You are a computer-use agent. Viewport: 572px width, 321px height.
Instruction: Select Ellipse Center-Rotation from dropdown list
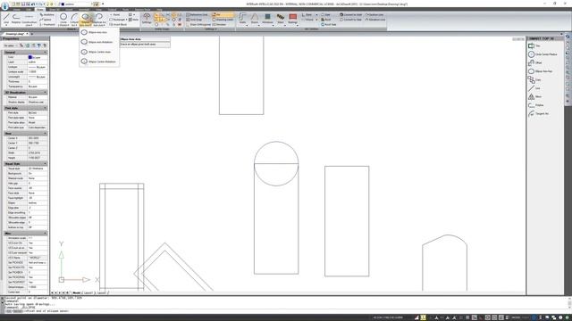(98, 62)
